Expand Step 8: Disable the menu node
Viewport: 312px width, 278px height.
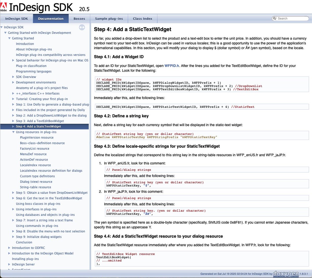(x=13, y=231)
